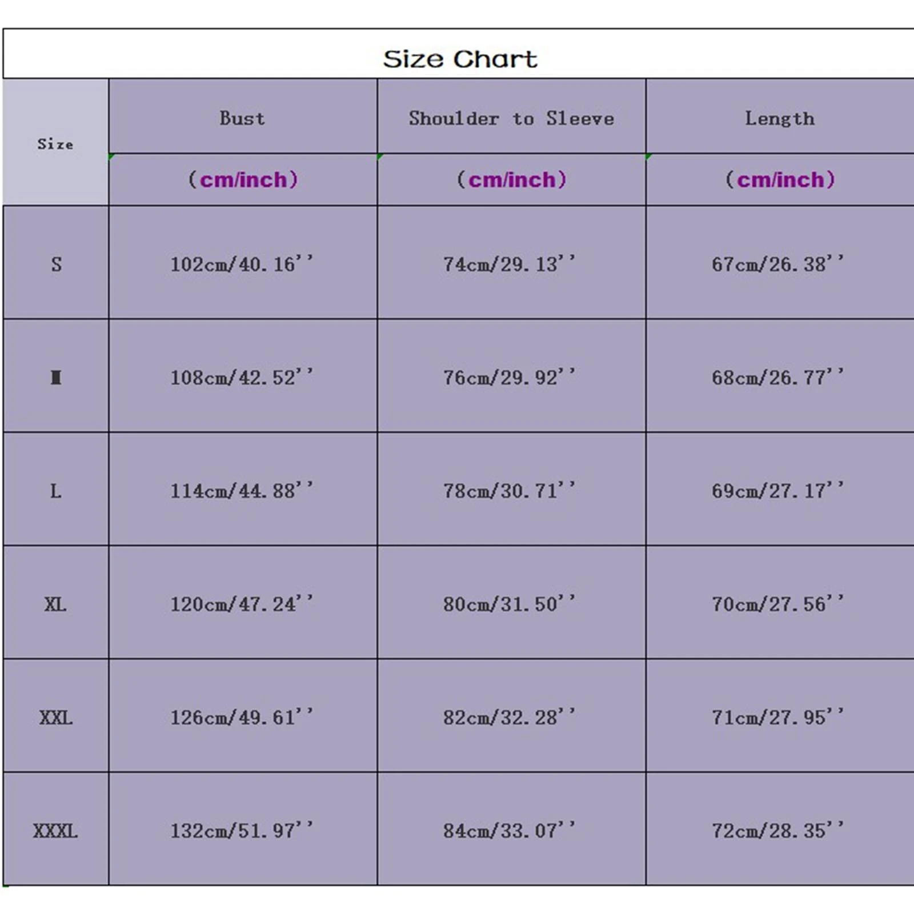This screenshot has height=914, width=914.
Task: Click the 67cm/26.38'' length cell
Action: point(777,264)
